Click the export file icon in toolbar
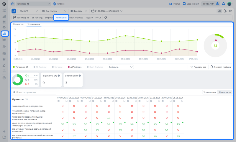The width and height of the screenshot is (236, 142). point(225,11)
